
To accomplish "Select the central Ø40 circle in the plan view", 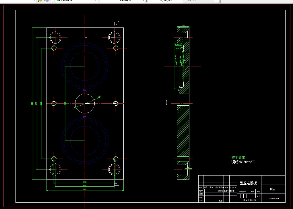I will pos(85,103).
